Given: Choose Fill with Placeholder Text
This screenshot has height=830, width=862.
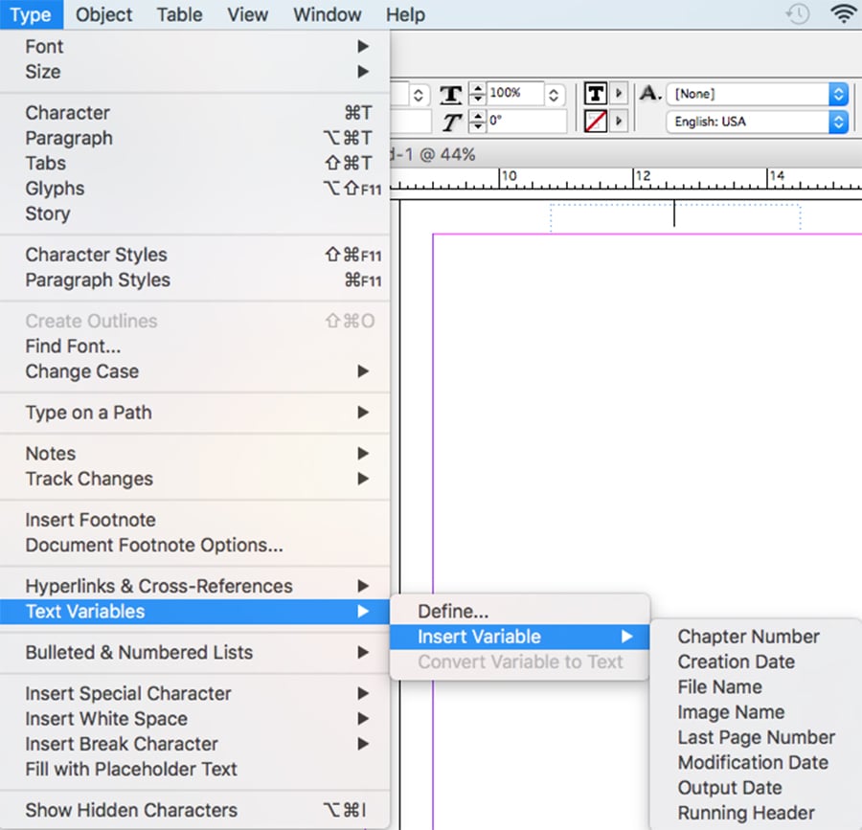Looking at the screenshot, I should 131,769.
